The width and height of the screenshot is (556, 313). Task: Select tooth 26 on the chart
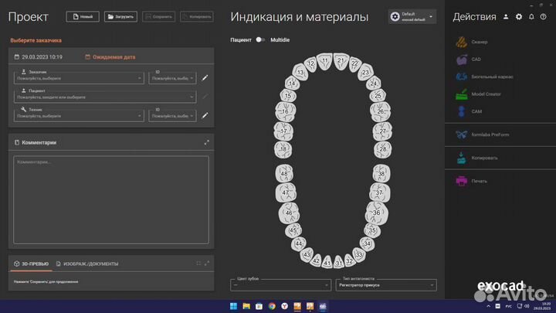click(x=381, y=111)
